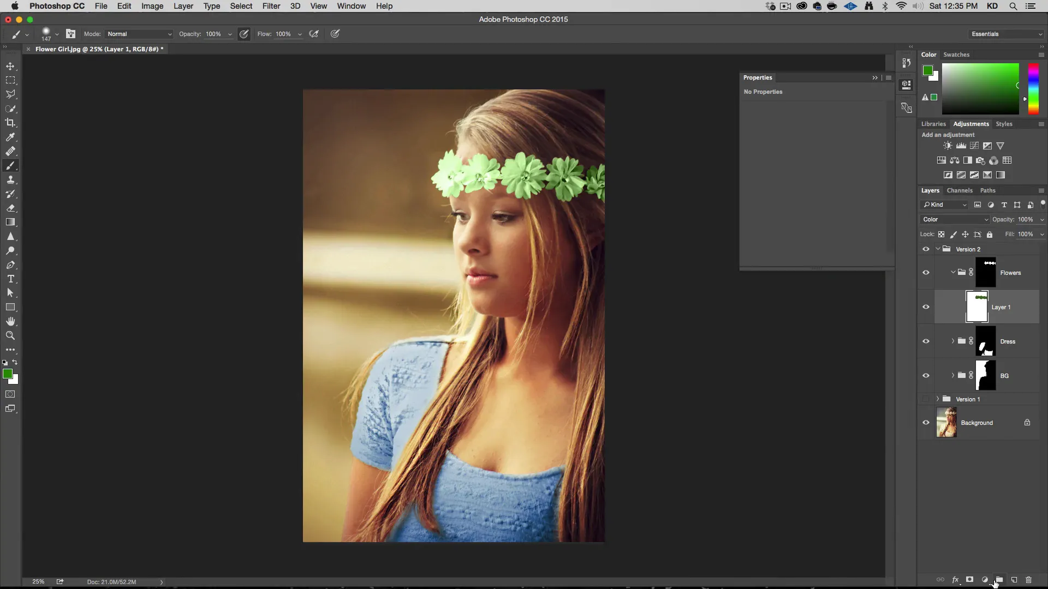Select the Healing Brush tool
The image size is (1048, 589).
10,151
